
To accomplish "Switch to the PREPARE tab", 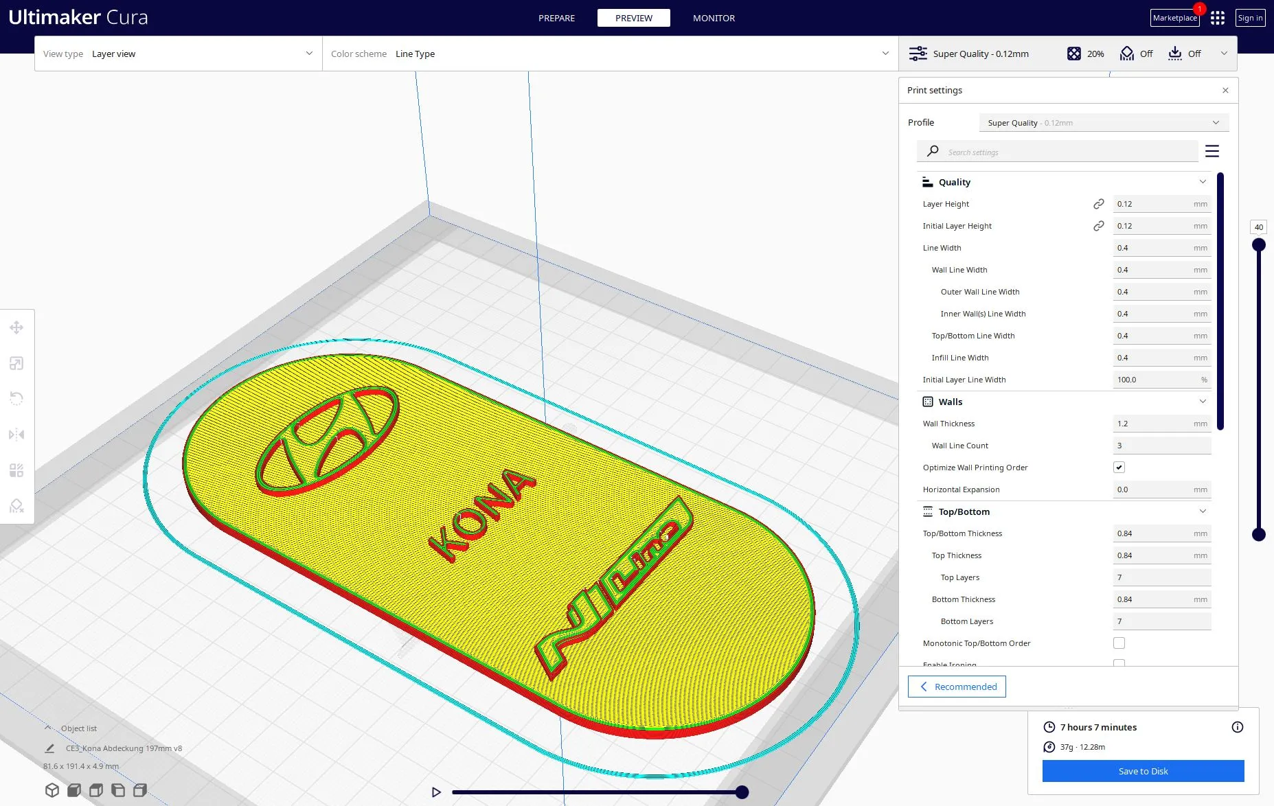I will pos(556,18).
